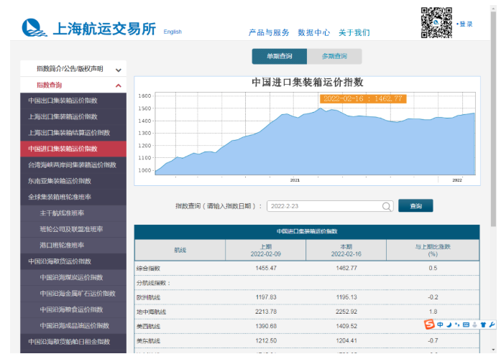Switch to 单期查询 tab
This screenshot has height=359, width=501.
point(280,57)
